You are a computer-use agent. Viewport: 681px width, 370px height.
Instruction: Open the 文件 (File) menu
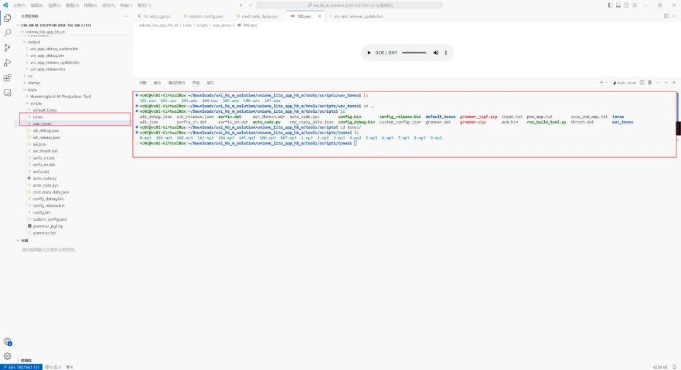[20, 5]
